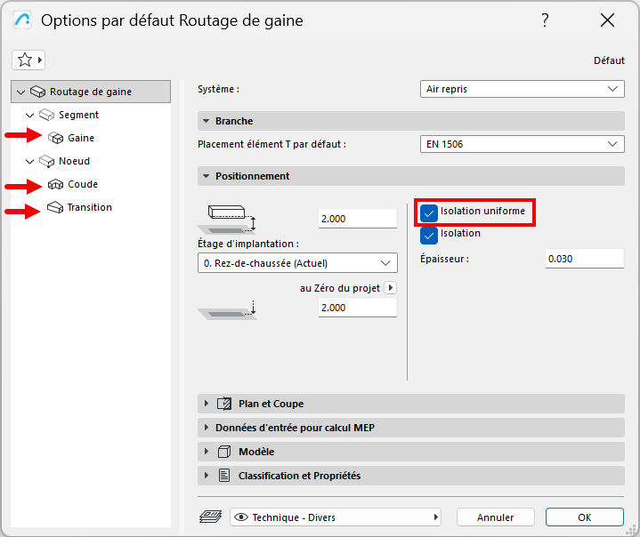Click the layer icon beside Technique - Divers

click(211, 517)
